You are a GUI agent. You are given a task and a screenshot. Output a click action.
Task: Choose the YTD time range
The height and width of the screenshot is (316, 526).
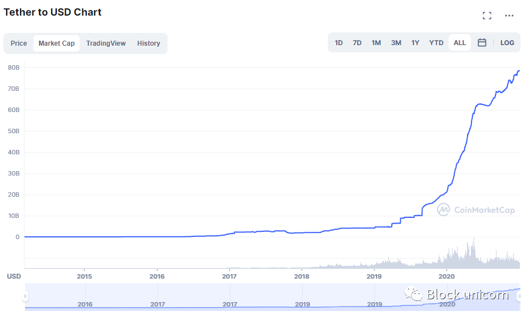tap(436, 43)
